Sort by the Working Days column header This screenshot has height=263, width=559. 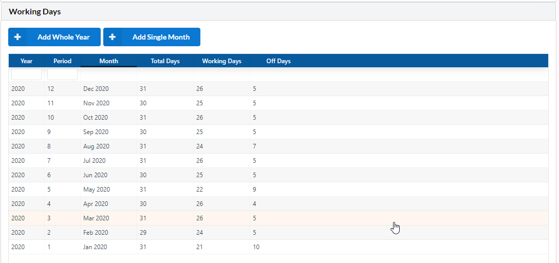click(222, 61)
